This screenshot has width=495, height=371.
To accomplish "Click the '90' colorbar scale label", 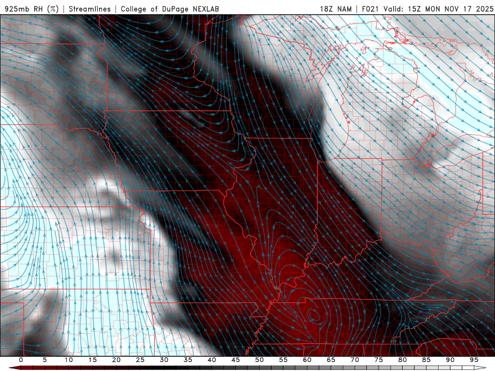I will click(x=450, y=360).
